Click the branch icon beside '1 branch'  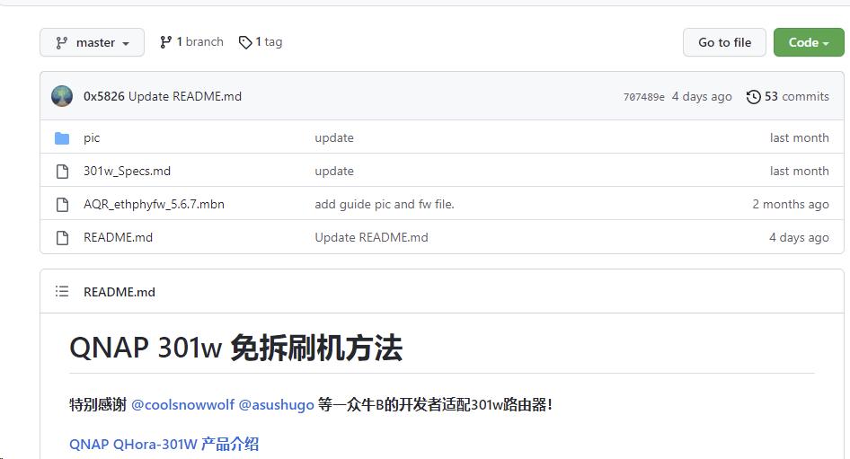point(166,42)
